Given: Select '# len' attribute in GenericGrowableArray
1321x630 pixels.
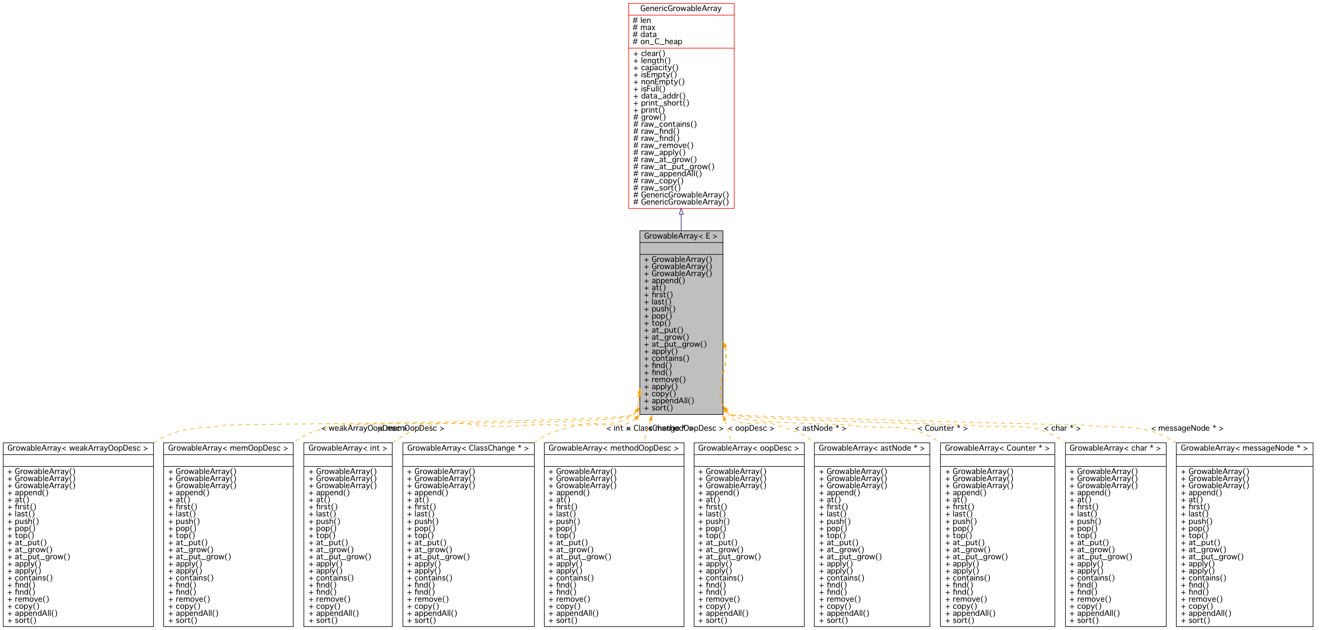Looking at the screenshot, I should coord(641,20).
